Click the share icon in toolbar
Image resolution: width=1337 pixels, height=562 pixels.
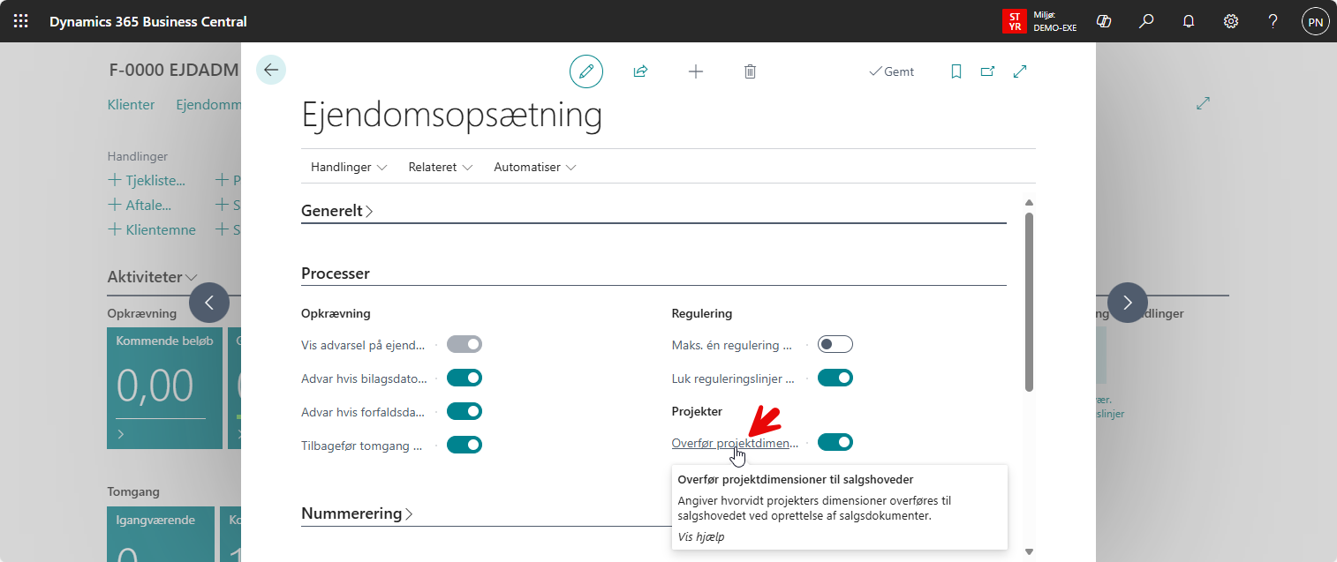(x=641, y=71)
